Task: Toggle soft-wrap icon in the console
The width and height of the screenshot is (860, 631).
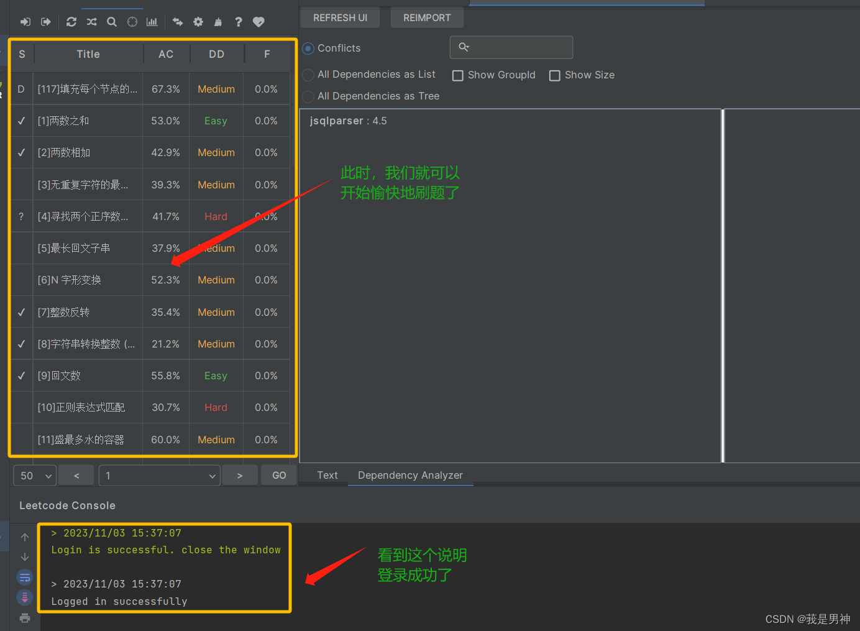Action: pyautogui.click(x=25, y=578)
